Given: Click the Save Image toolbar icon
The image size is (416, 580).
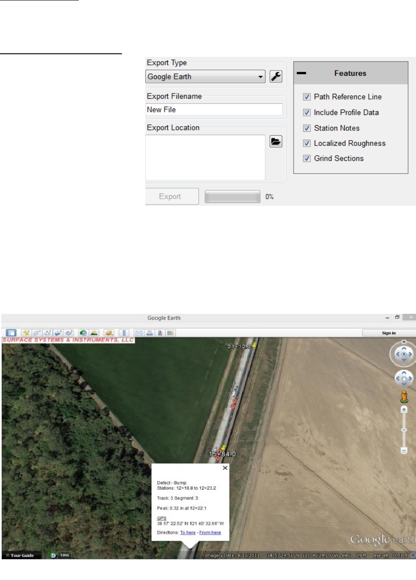Looking at the screenshot, I should tap(160, 333).
